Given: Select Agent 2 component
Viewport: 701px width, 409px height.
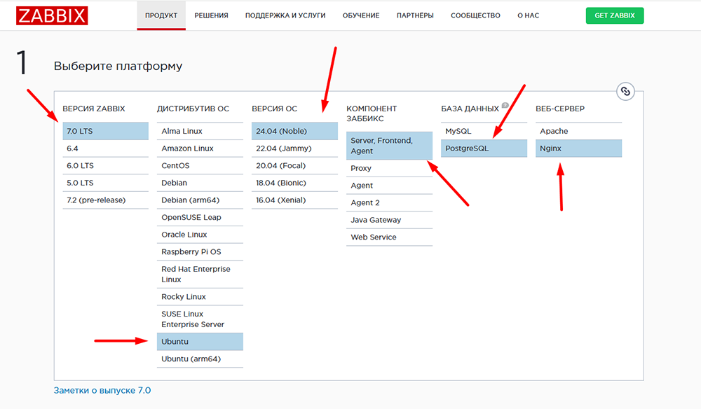Looking at the screenshot, I should point(389,202).
